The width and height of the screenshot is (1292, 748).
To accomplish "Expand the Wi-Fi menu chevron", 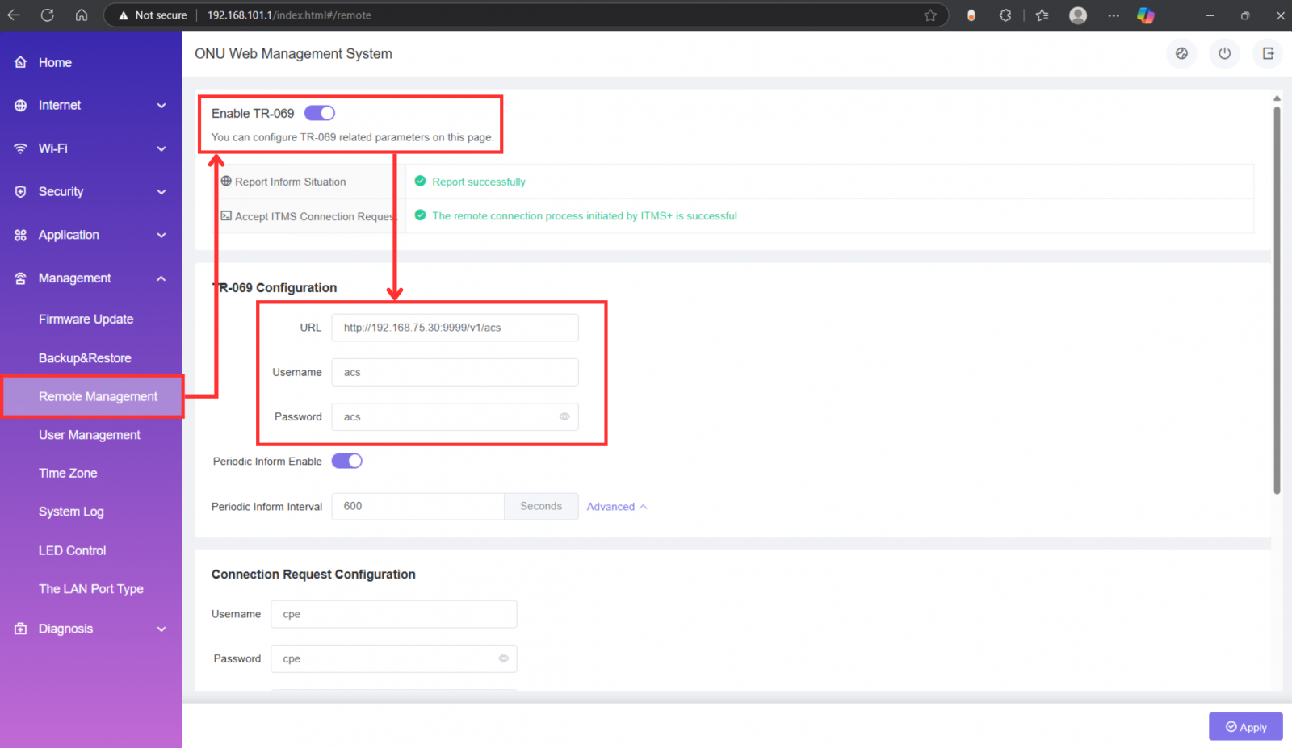I will click(161, 148).
